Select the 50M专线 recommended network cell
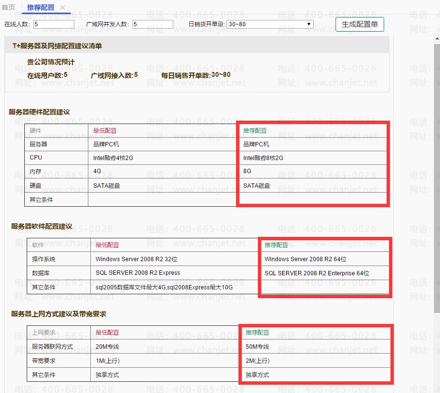This screenshot has height=393, width=440. point(257,347)
